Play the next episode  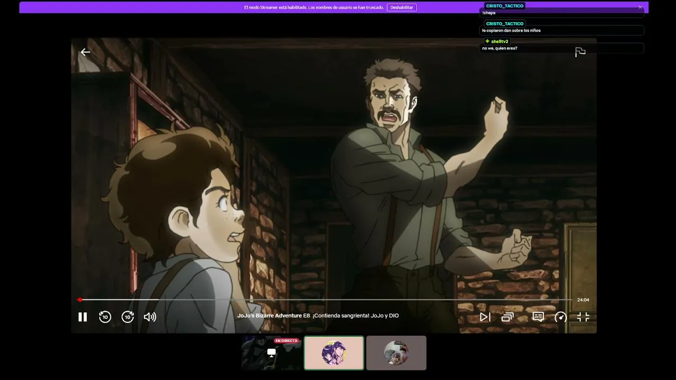point(485,317)
